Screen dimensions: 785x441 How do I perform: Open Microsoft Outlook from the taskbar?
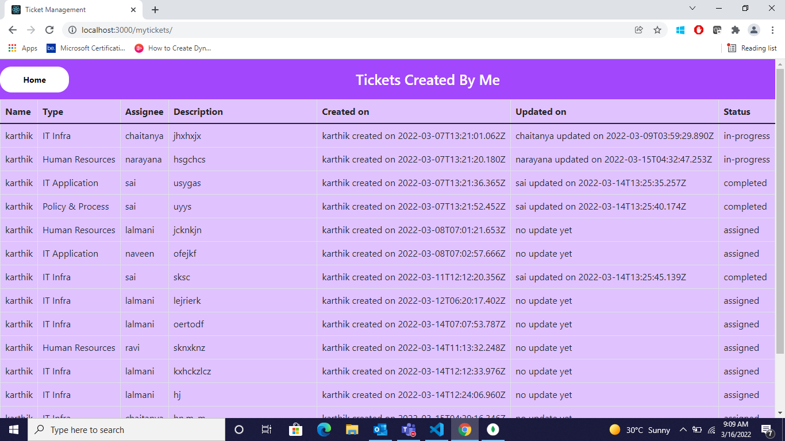click(380, 430)
